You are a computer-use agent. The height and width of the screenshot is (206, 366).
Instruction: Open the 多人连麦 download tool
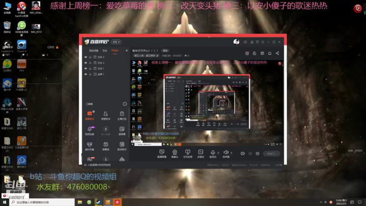click(106, 131)
